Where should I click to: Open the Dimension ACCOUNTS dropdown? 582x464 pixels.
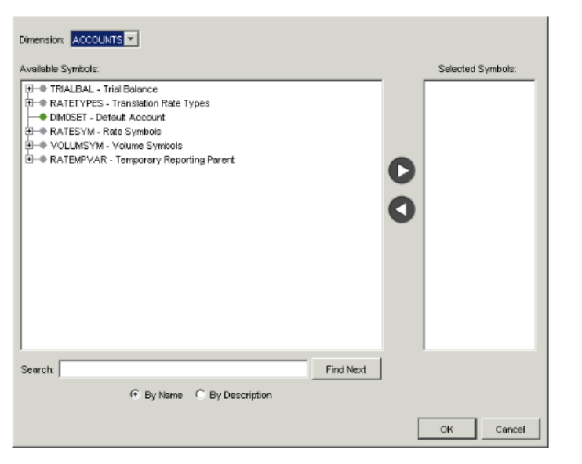pyautogui.click(x=131, y=39)
